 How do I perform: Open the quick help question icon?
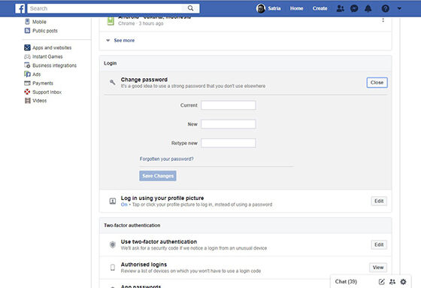(385, 8)
